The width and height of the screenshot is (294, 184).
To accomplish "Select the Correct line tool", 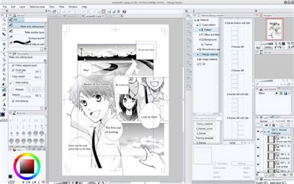I will point(4,110).
